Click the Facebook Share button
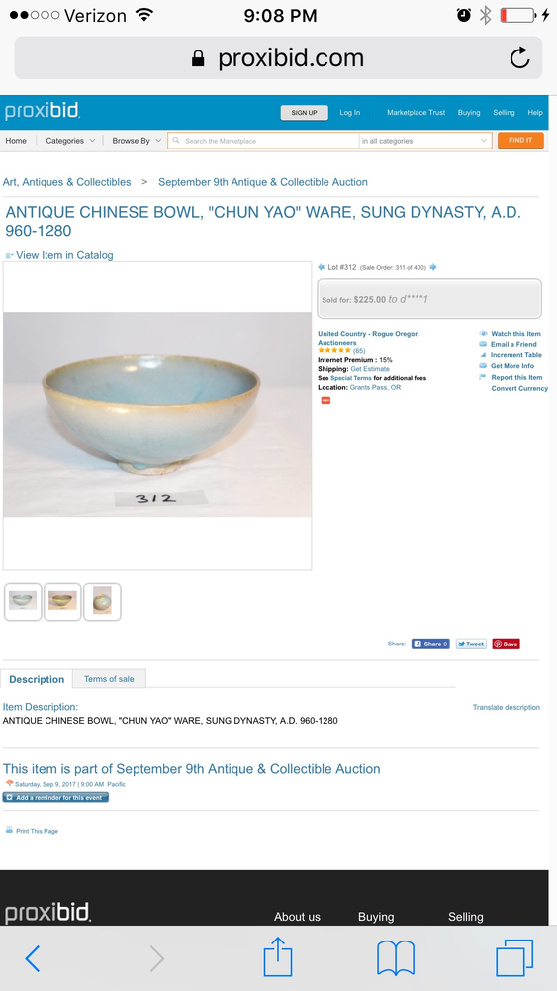Screen dimensions: 557x991 pos(430,644)
